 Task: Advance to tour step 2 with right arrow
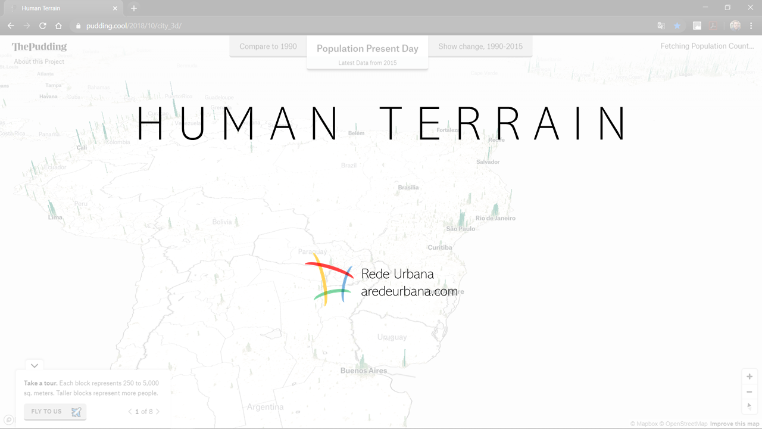[158, 411]
